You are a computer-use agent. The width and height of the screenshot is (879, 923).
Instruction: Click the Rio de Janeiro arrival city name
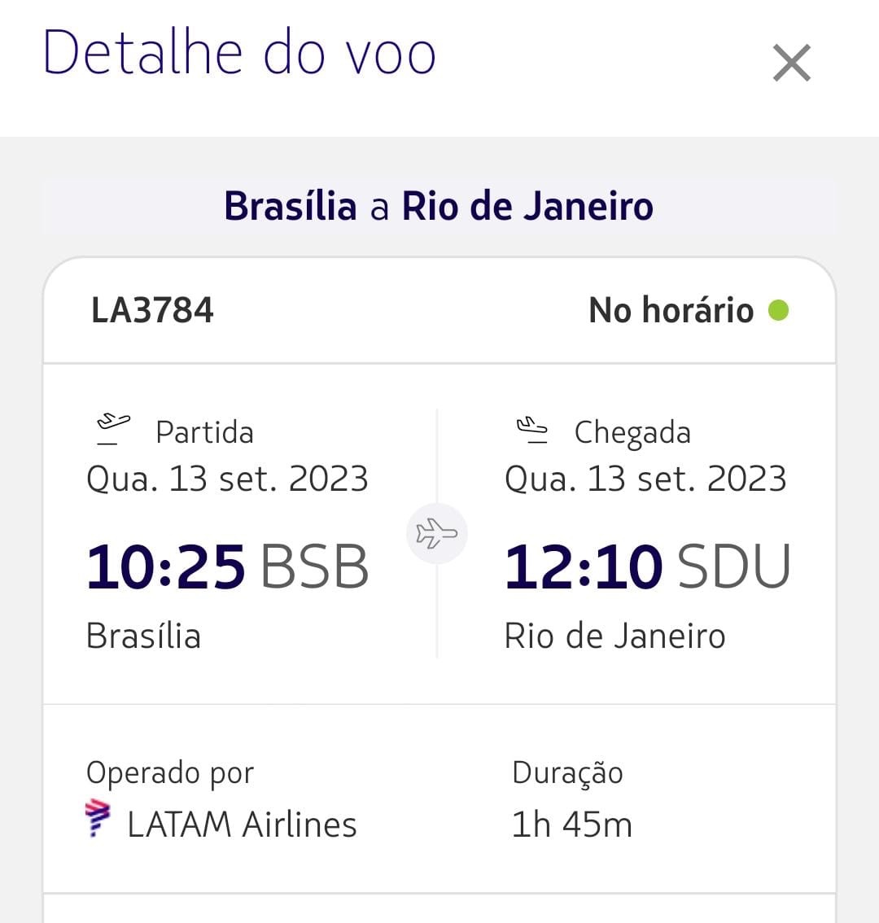pos(614,636)
